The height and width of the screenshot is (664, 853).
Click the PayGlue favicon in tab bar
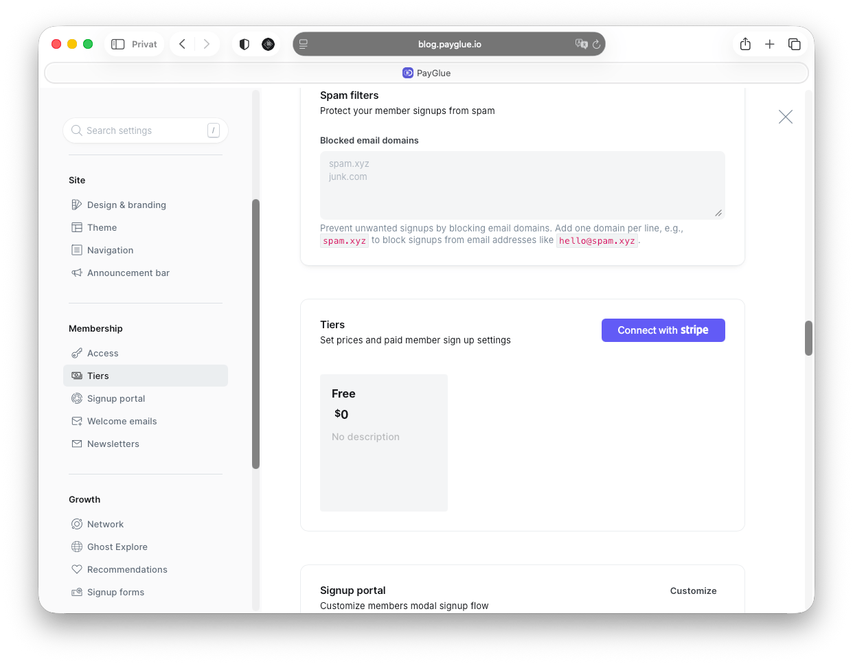coord(408,73)
